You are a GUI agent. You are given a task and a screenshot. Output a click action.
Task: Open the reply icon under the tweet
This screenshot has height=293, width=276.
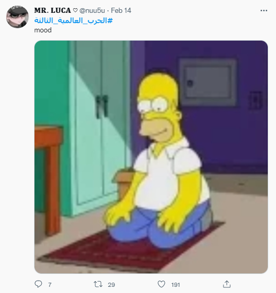(39, 284)
